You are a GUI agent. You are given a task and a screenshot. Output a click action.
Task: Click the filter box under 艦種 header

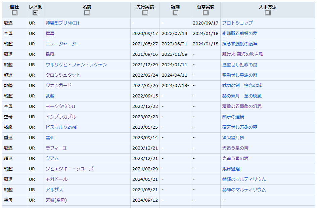click(x=14, y=13)
